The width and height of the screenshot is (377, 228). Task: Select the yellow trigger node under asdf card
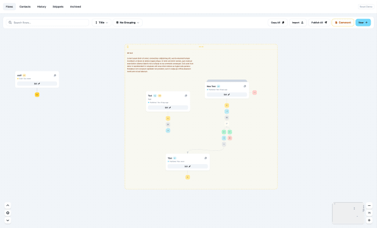pyautogui.click(x=37, y=95)
